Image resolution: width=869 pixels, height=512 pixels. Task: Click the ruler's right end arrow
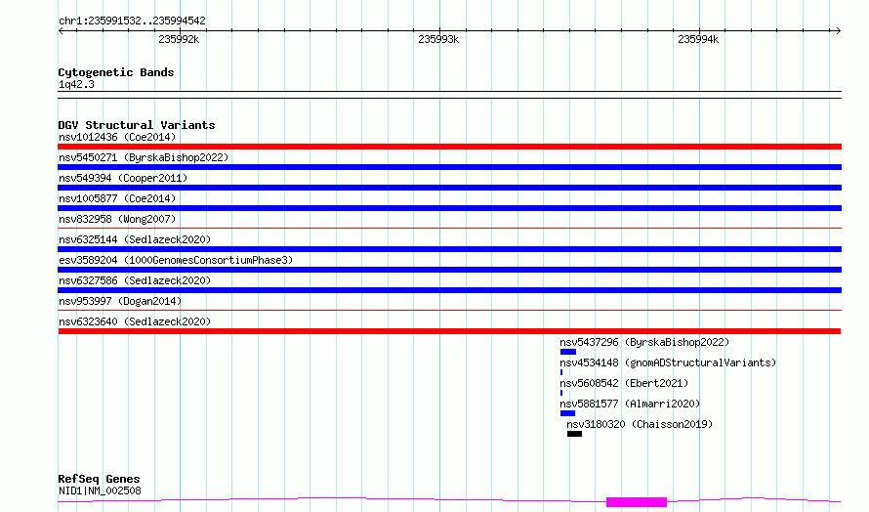838,30
